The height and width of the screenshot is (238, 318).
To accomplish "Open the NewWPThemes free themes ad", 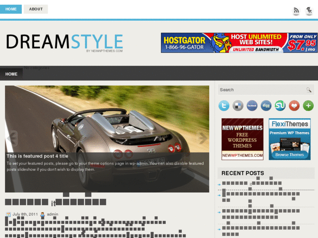I will [x=242, y=139].
